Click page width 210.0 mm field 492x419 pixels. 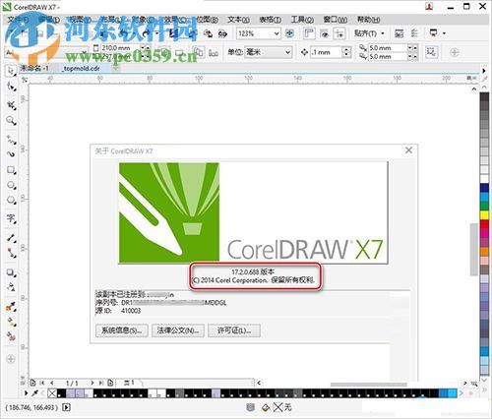[x=122, y=48]
